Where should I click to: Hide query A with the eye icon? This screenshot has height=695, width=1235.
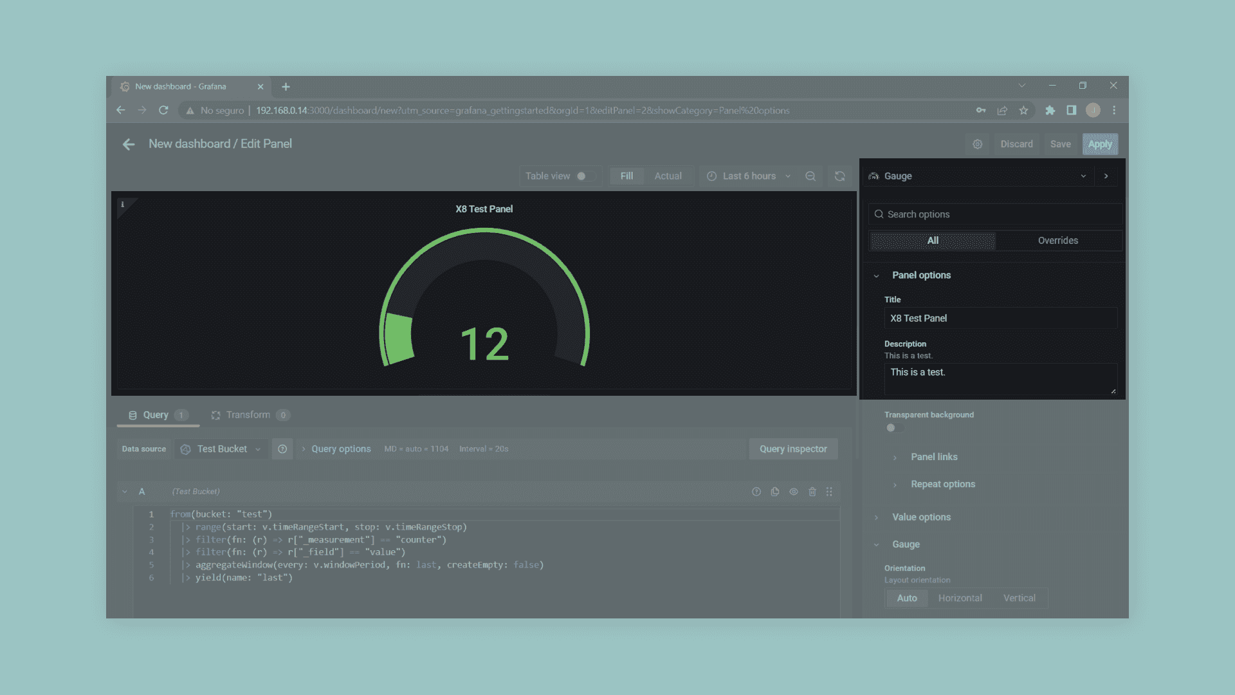(x=794, y=492)
